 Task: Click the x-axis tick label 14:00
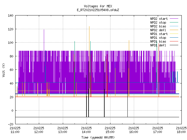(86, 132)
